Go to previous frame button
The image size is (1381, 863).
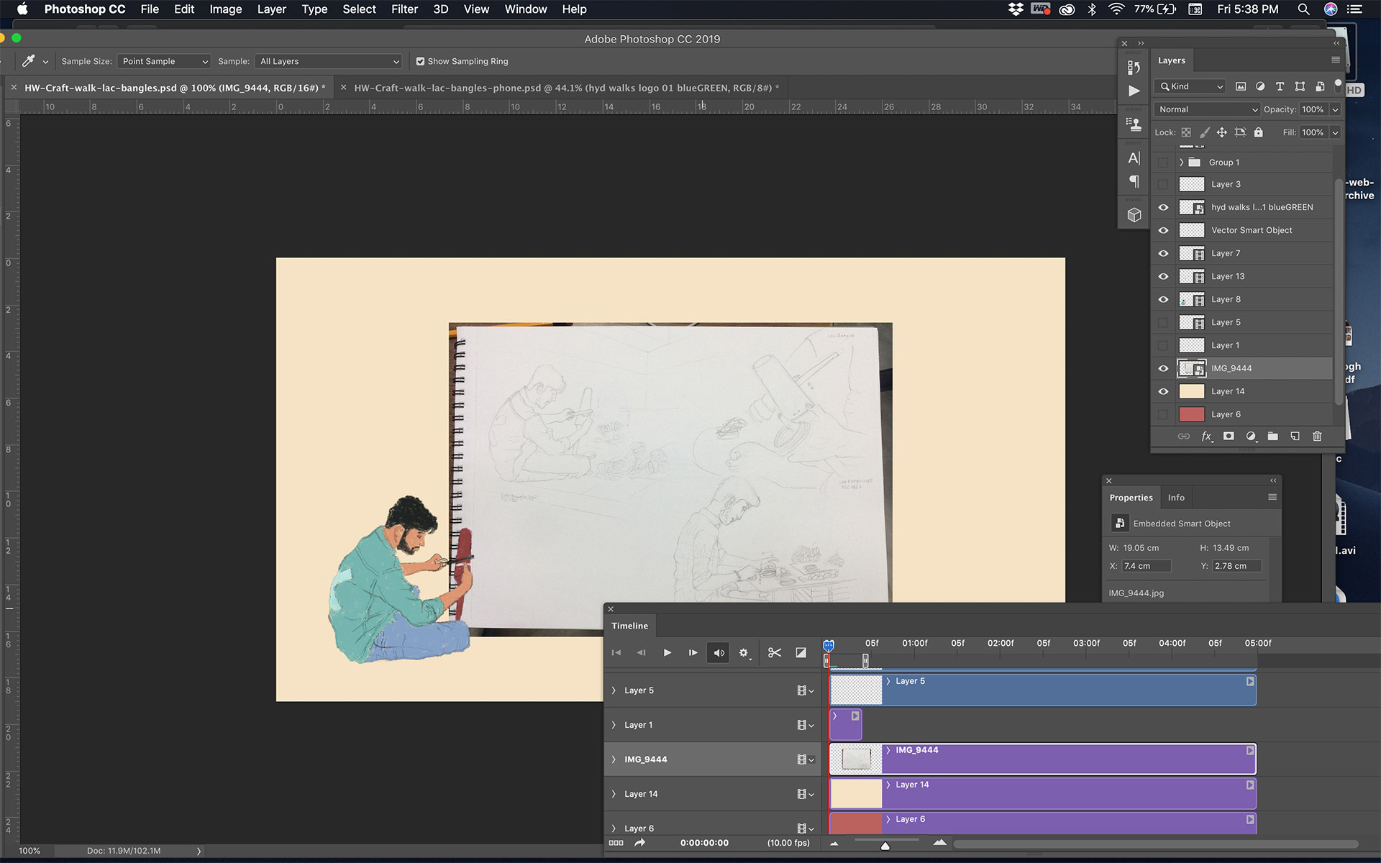(x=641, y=652)
